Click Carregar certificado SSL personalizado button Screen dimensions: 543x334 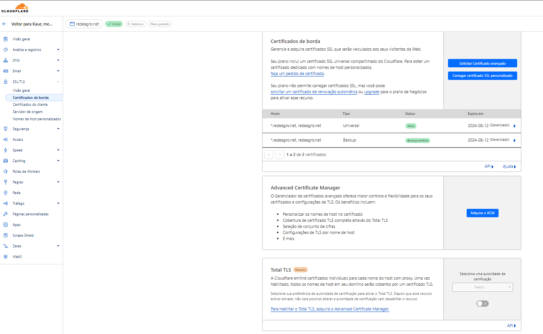click(483, 76)
